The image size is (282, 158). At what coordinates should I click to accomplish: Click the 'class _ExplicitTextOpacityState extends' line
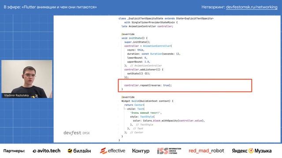coord(166,18)
